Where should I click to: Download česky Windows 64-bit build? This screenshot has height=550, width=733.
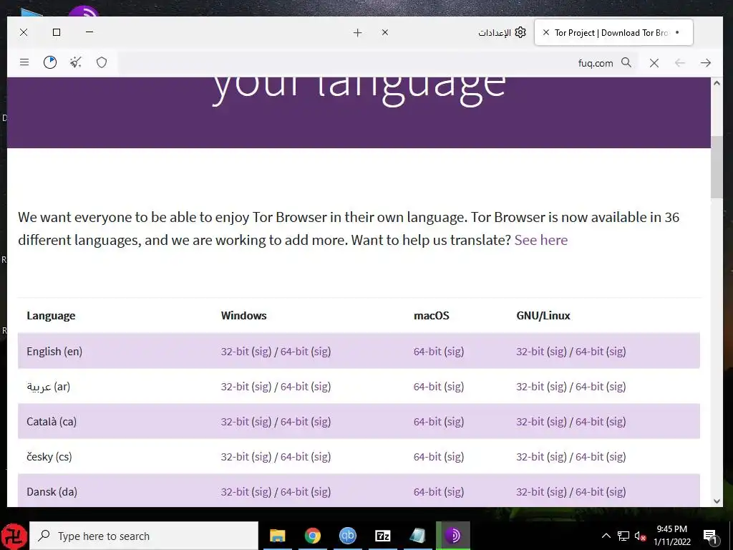(x=294, y=456)
